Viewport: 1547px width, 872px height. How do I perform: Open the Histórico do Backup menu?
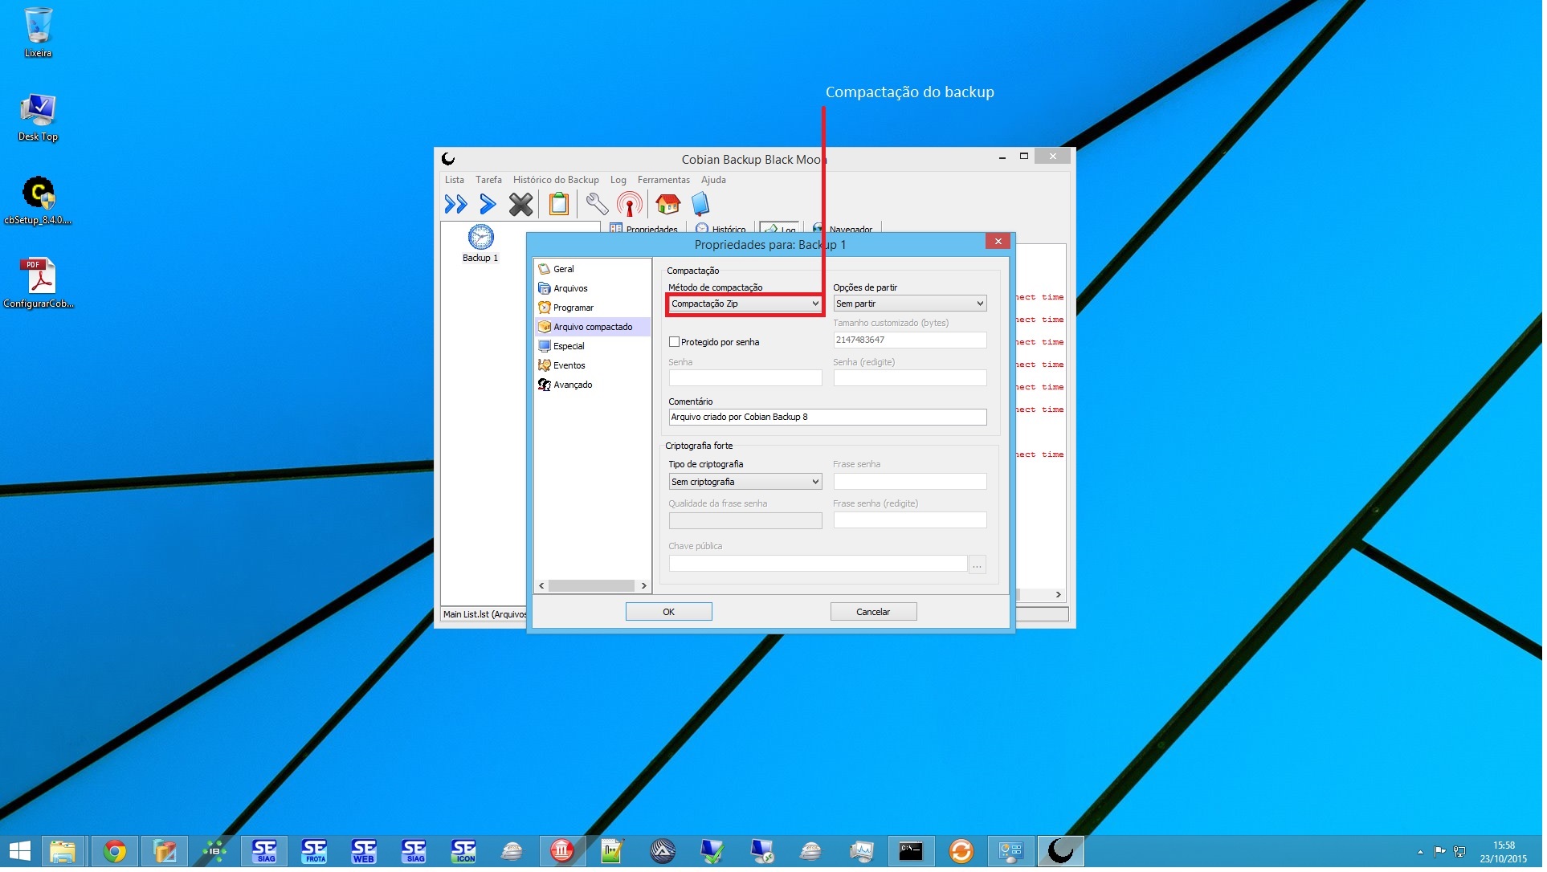(557, 181)
